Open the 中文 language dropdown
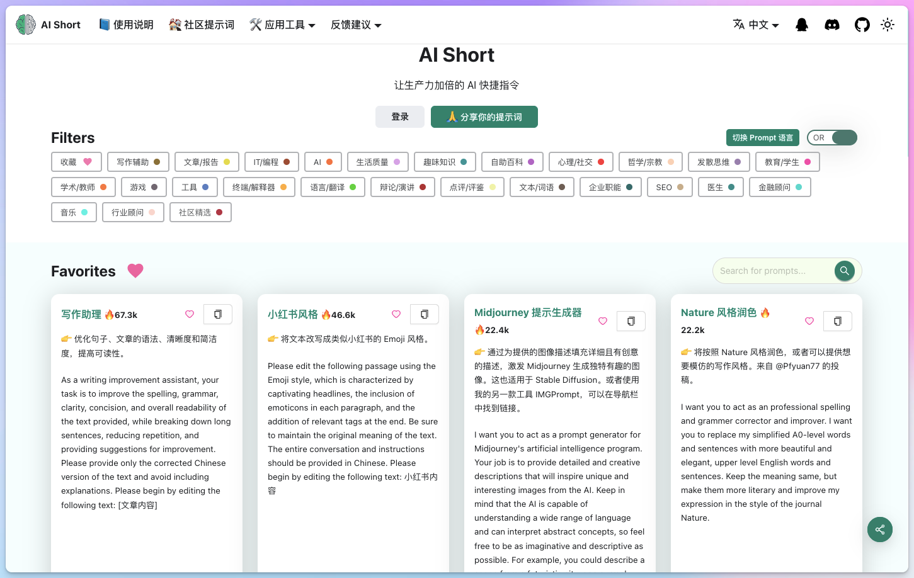The width and height of the screenshot is (914, 578). [x=756, y=25]
